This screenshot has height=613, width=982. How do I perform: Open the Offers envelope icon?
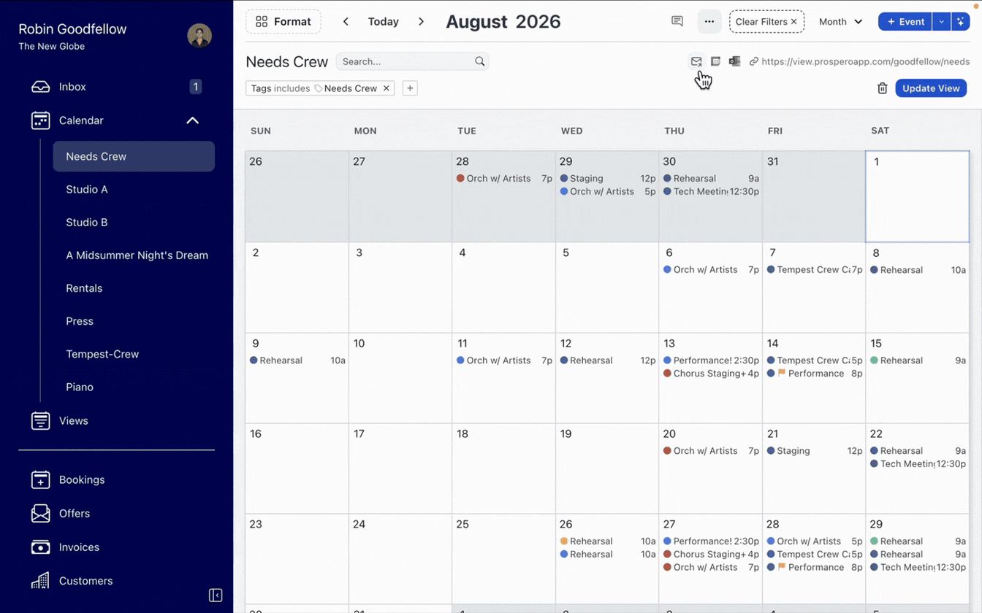tap(40, 514)
